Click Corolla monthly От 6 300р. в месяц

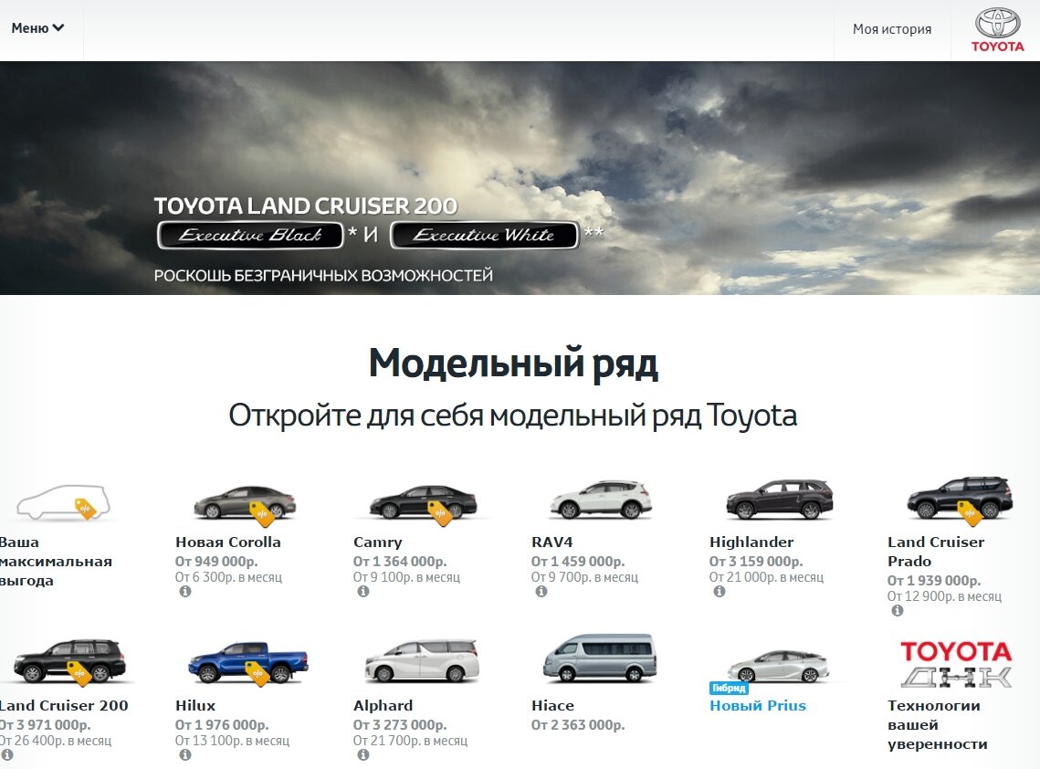click(229, 577)
